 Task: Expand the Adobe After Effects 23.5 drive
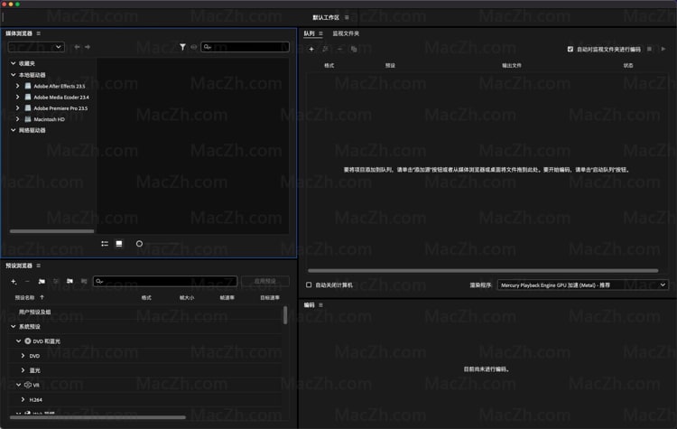point(18,86)
